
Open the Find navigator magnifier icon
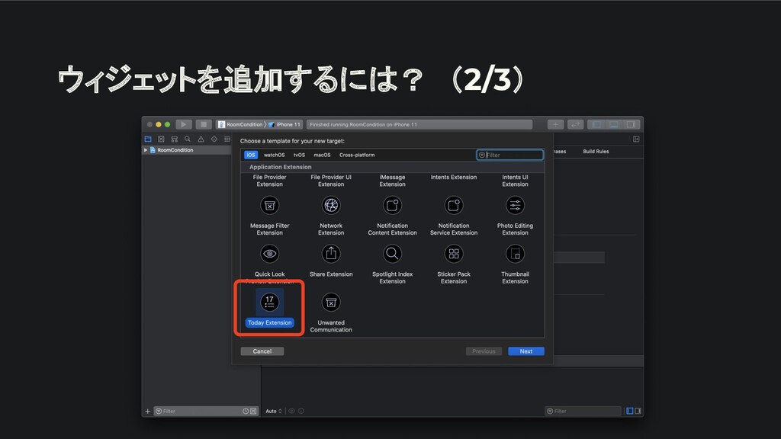188,139
